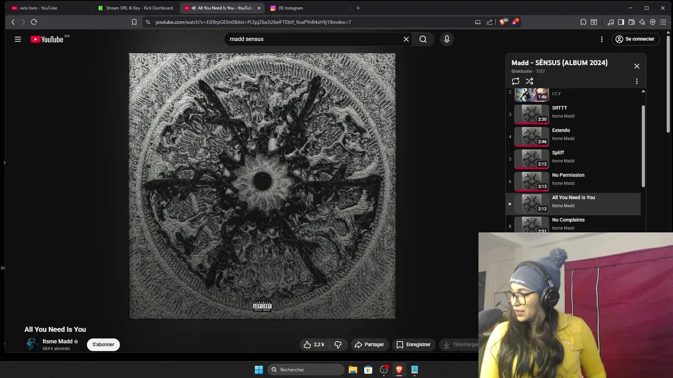Viewport: 673px width, 378px height.
Task: Like the video with thumbs-up
Action: pos(314,344)
